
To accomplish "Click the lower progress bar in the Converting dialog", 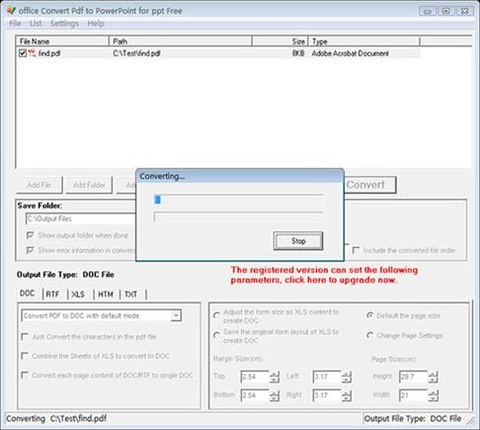I will pos(239,216).
